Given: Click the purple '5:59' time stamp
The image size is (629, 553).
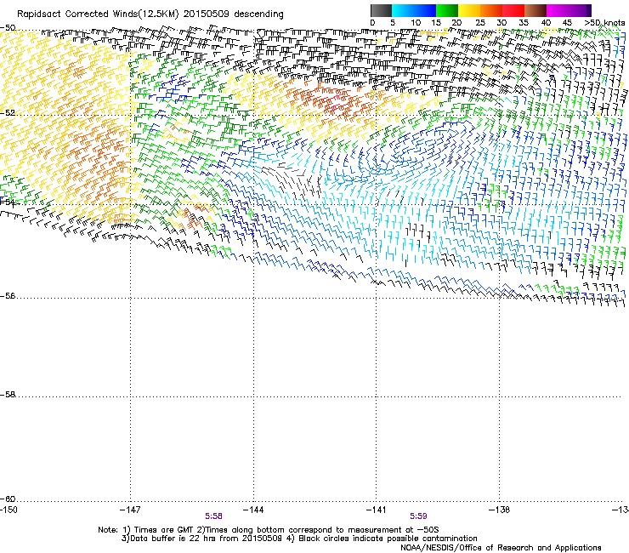Looking at the screenshot, I should [418, 516].
